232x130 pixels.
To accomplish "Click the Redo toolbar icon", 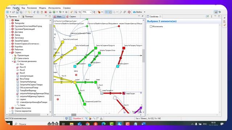I will click(x=29, y=12).
